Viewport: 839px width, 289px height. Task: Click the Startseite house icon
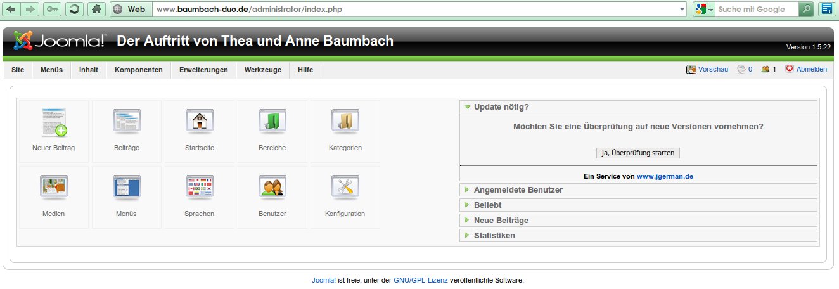[200, 122]
